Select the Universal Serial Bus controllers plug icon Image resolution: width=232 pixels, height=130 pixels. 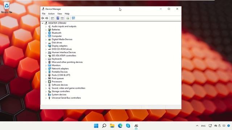[49, 98]
